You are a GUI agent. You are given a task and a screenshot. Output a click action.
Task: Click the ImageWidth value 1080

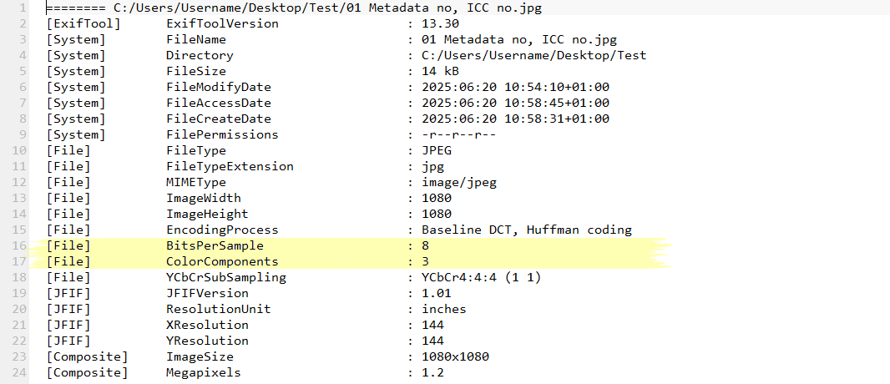(x=437, y=198)
